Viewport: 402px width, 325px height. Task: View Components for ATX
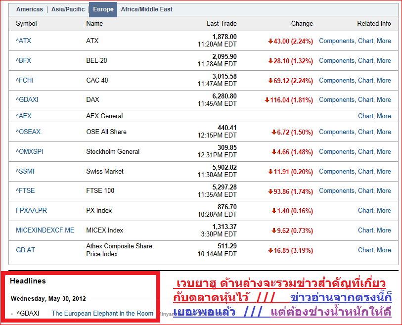[x=337, y=41]
